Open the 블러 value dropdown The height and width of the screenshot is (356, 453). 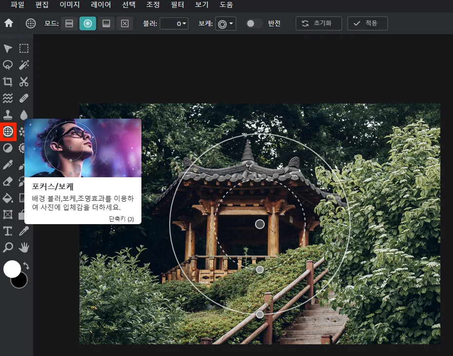tap(184, 23)
